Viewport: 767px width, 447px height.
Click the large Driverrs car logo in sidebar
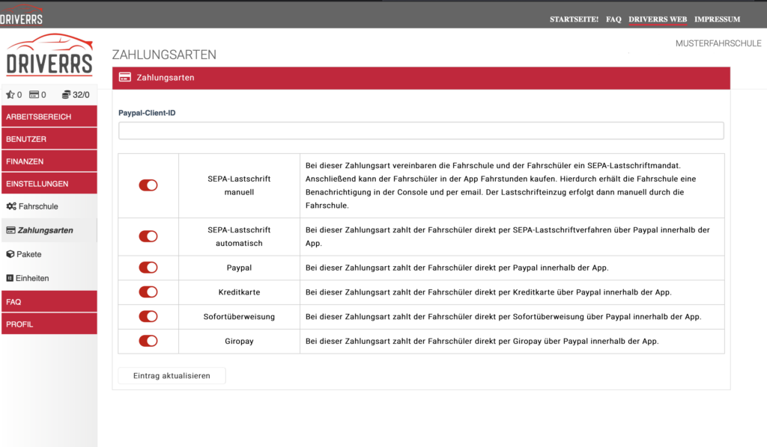point(49,55)
